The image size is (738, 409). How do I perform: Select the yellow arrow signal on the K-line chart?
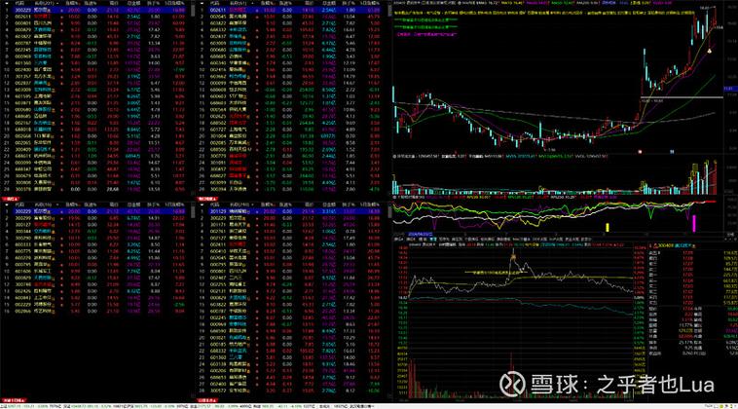click(710, 51)
